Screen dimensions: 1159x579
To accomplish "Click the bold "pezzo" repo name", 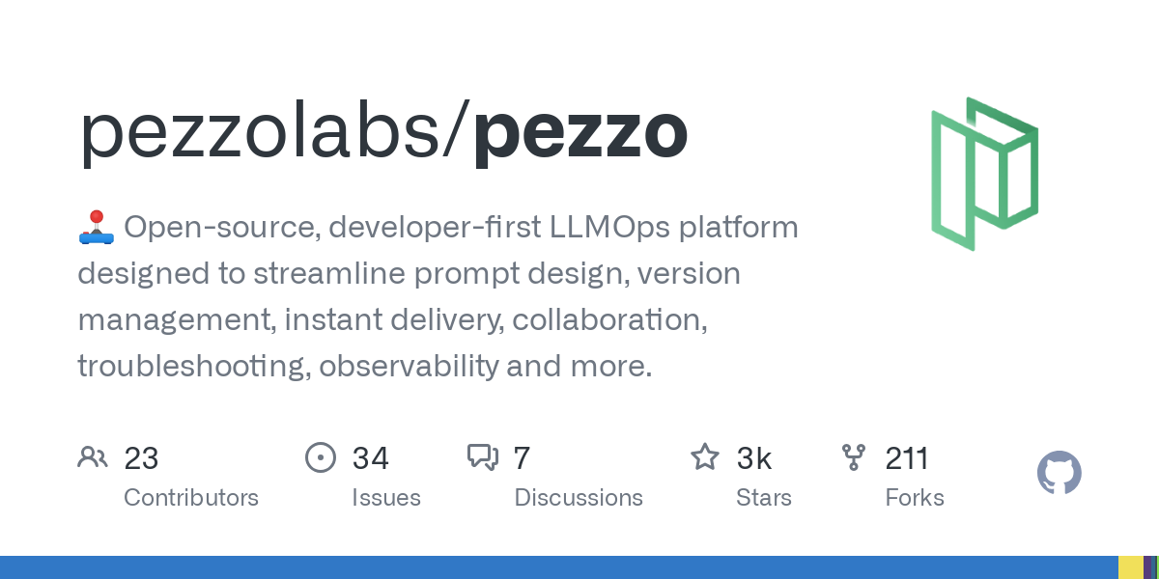I will tap(580, 133).
